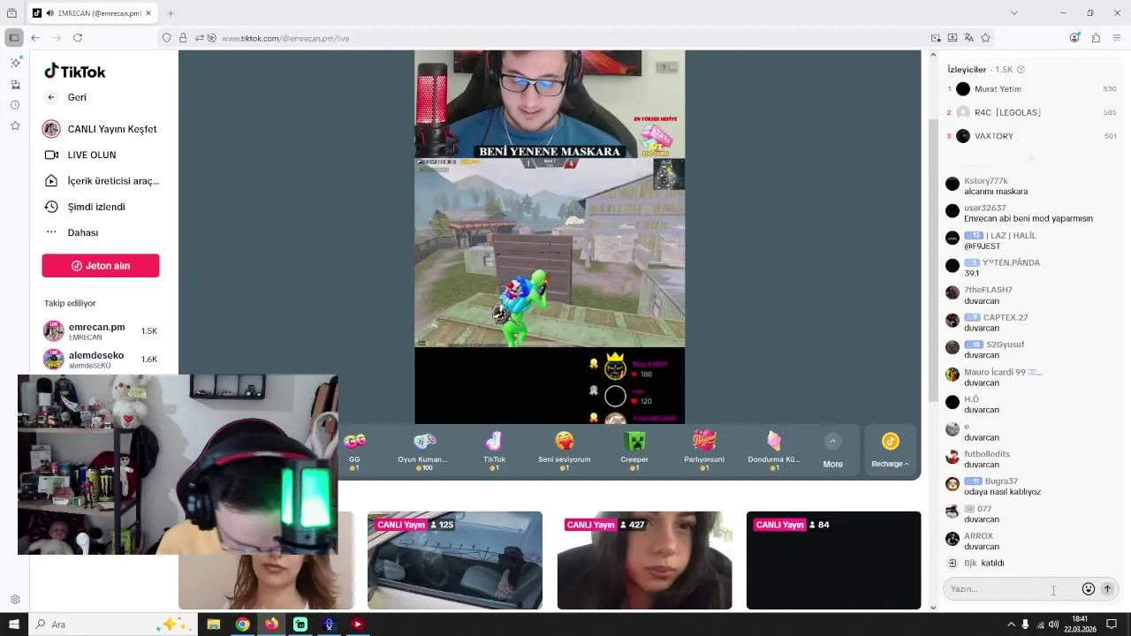
Task: Send the Creeper gift
Action: click(634, 450)
